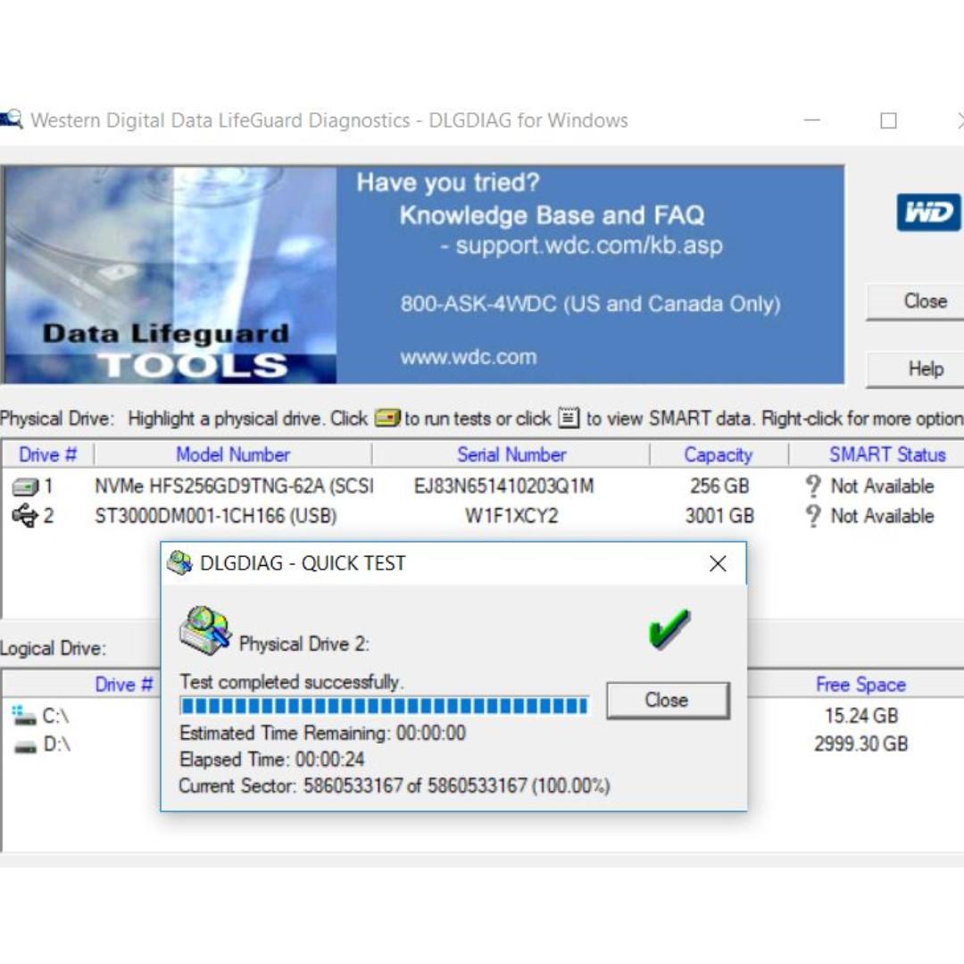
Task: Sort by Model Number column header
Action: point(232,455)
